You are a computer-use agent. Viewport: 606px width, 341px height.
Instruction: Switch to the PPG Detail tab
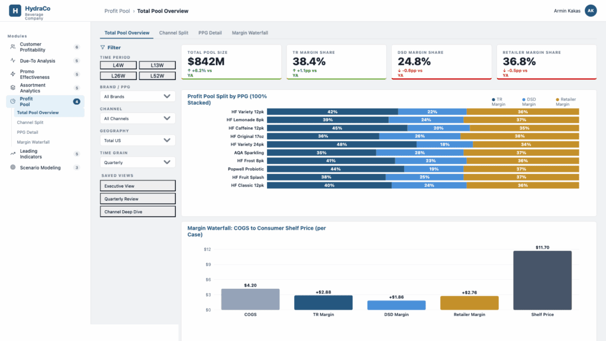point(210,33)
